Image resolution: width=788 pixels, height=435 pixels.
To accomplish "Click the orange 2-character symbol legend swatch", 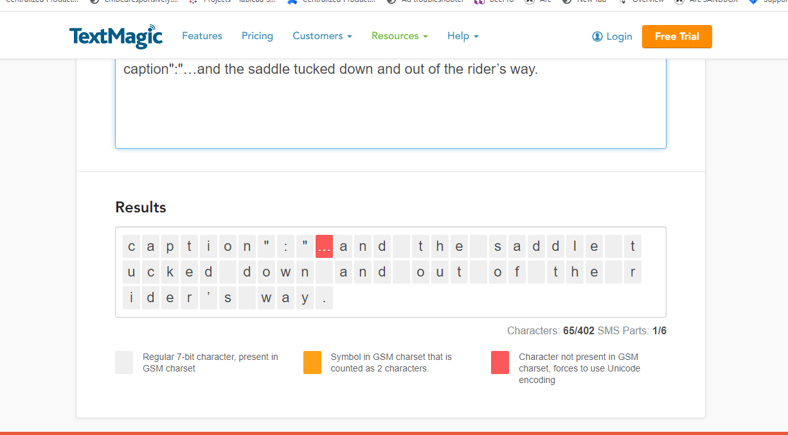I will pos(312,362).
